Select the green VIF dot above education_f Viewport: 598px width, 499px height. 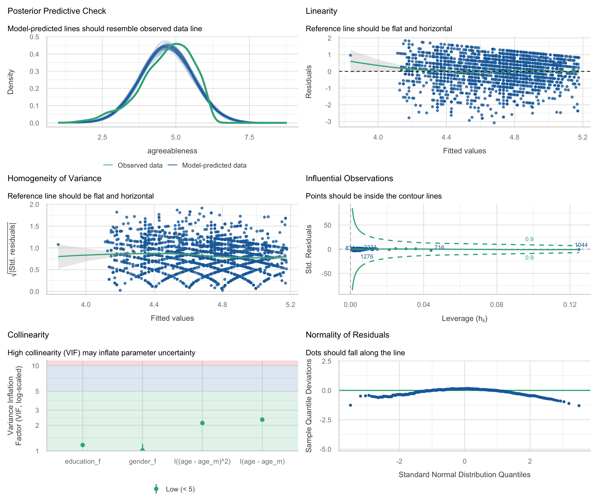click(83, 445)
